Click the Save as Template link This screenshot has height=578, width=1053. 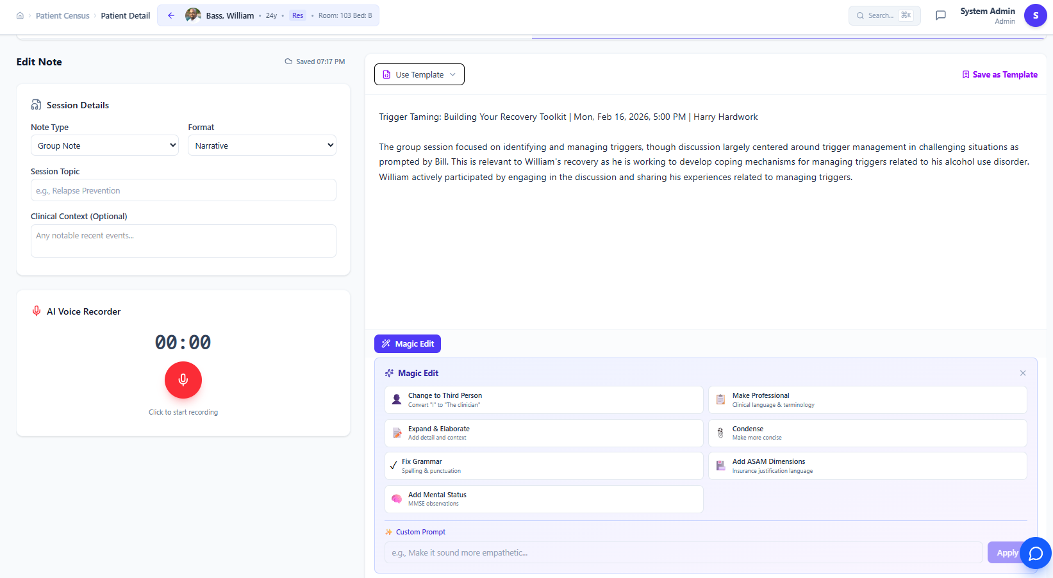pyautogui.click(x=1000, y=74)
